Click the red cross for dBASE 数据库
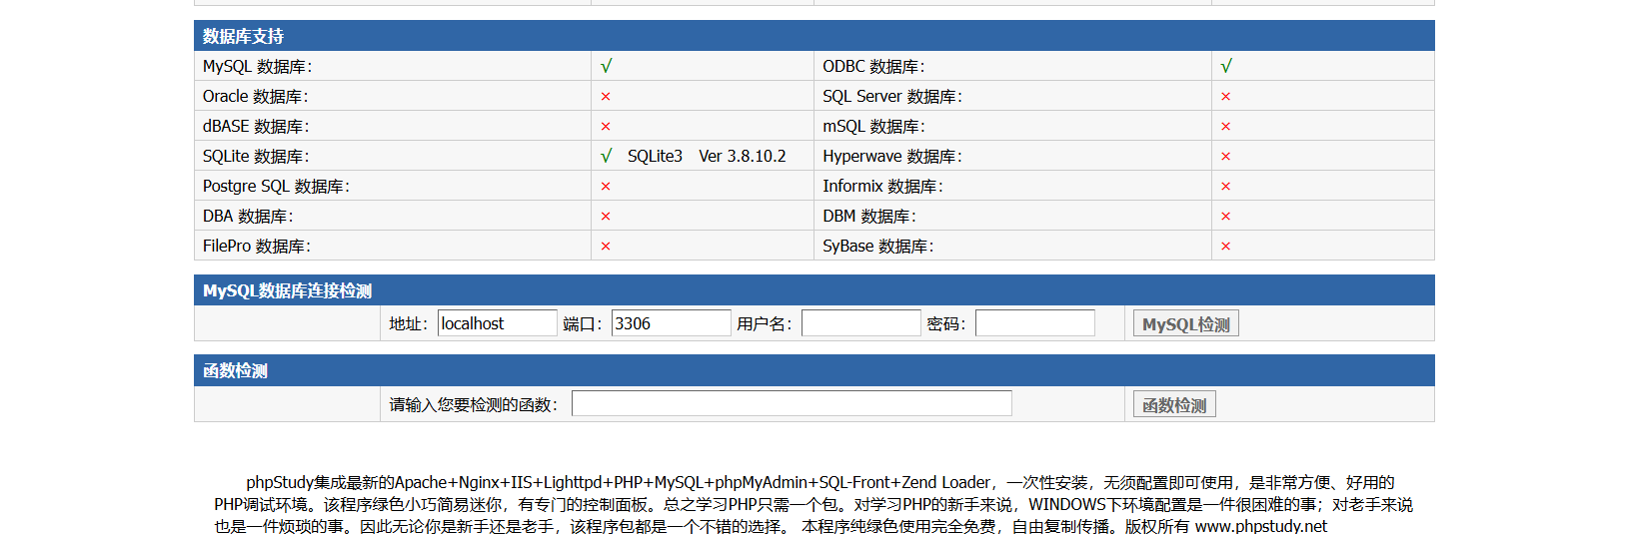The width and height of the screenshot is (1629, 534). [x=606, y=127]
